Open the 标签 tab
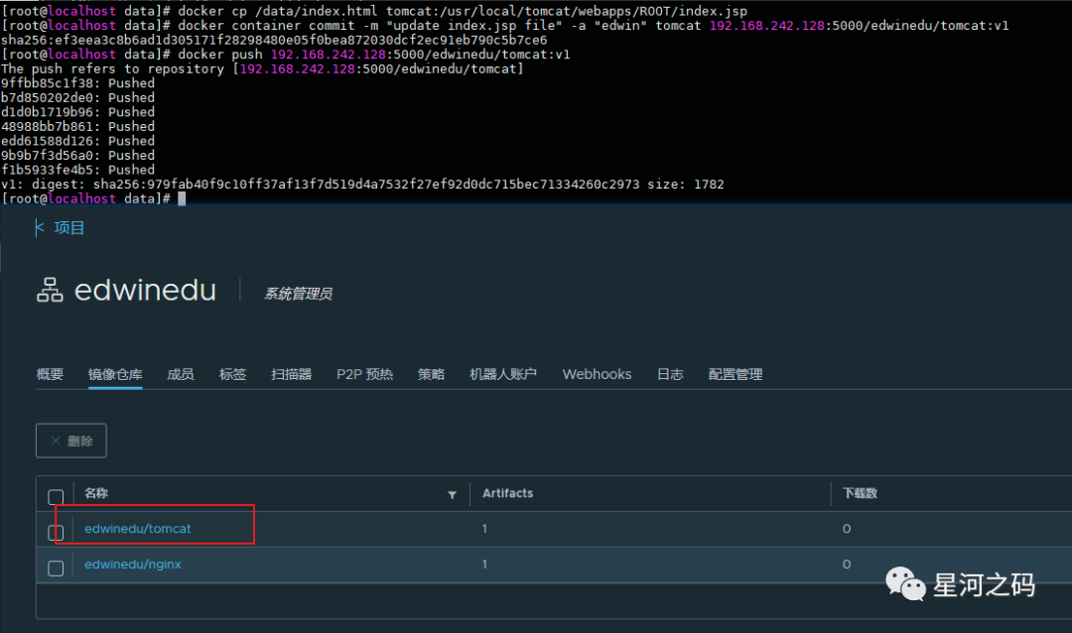 click(x=232, y=375)
